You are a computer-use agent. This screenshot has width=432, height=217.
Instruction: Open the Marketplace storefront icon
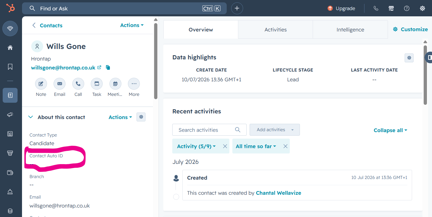(x=391, y=8)
